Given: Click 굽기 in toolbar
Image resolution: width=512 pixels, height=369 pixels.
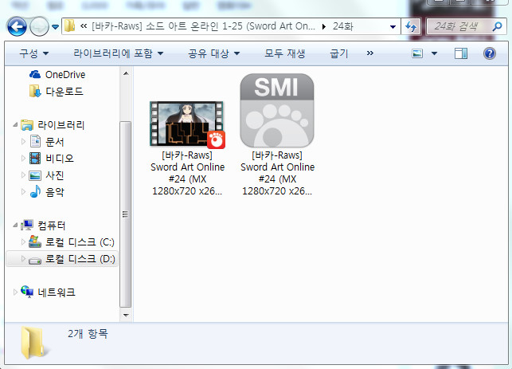Looking at the screenshot, I should [x=339, y=53].
